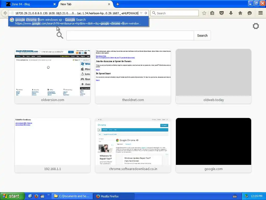This screenshot has height=200, width=266.
Task: Open the Pocket icon in toolbar
Action: (222, 13)
